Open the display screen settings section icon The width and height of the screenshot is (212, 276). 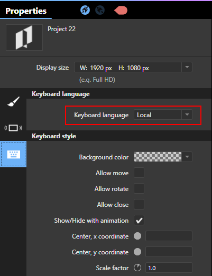(13, 128)
